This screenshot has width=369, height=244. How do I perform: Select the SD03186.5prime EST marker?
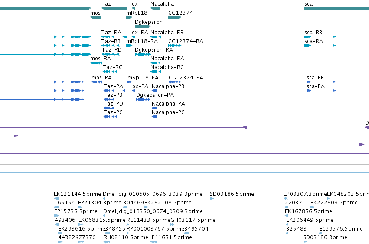[212, 198]
